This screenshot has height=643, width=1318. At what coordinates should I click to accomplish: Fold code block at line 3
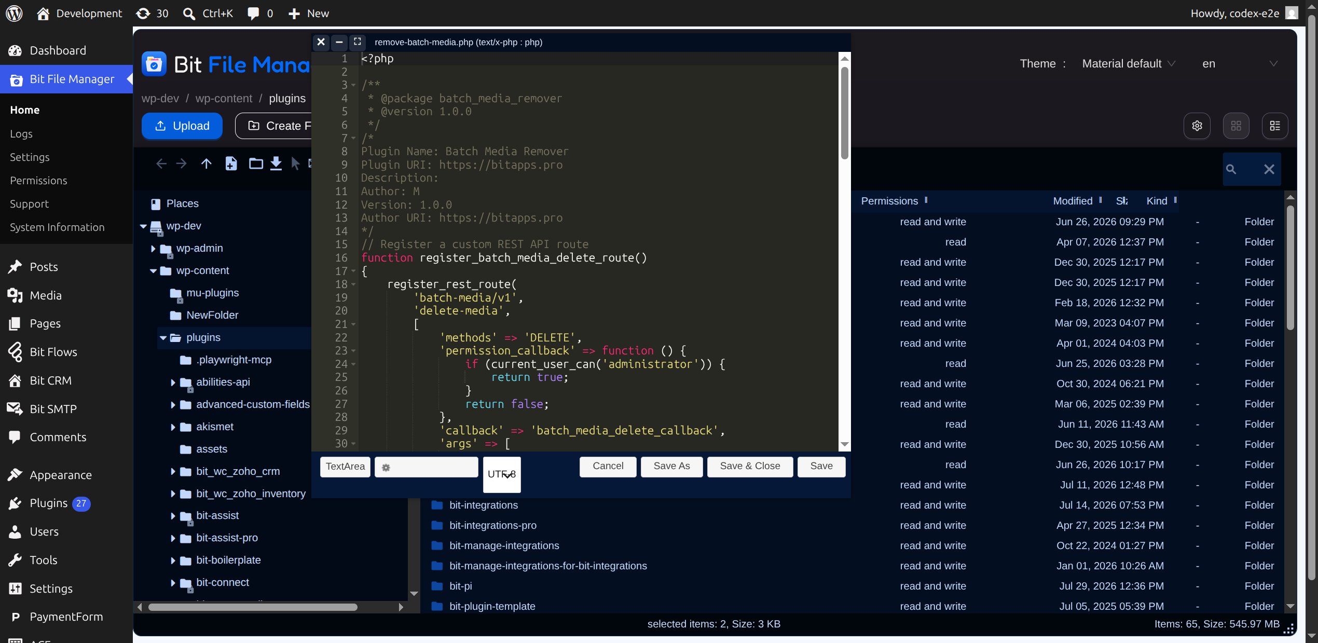click(x=353, y=85)
